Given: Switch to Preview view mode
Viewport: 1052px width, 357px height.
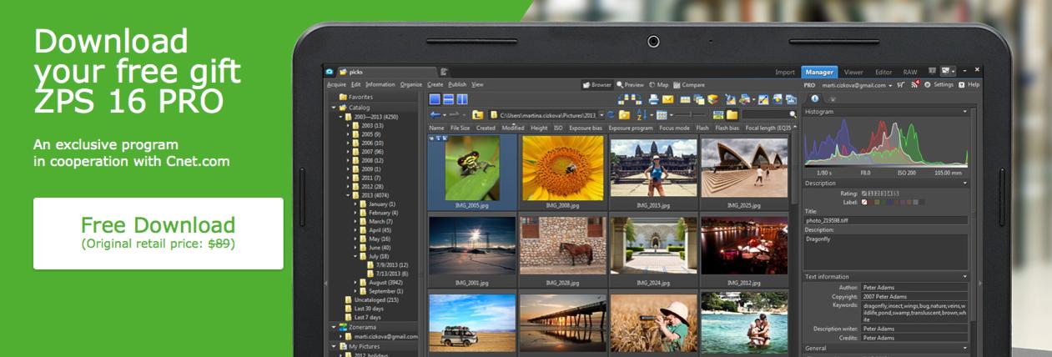Looking at the screenshot, I should [x=630, y=84].
